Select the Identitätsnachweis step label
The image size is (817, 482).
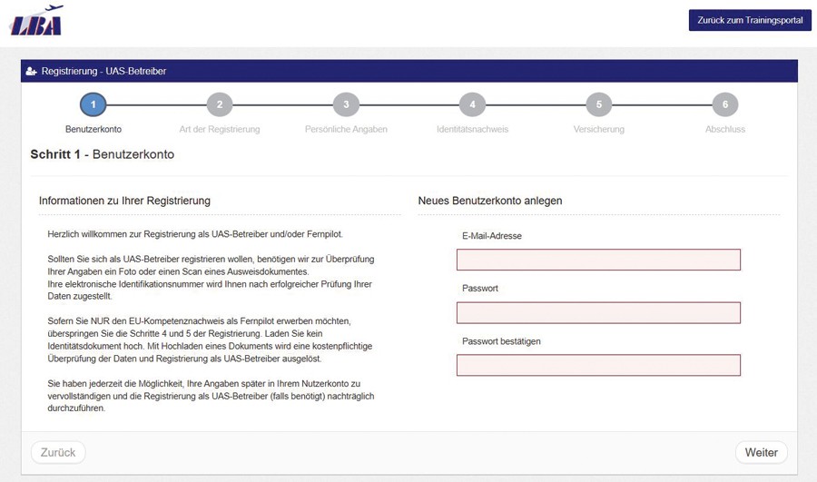tap(472, 130)
